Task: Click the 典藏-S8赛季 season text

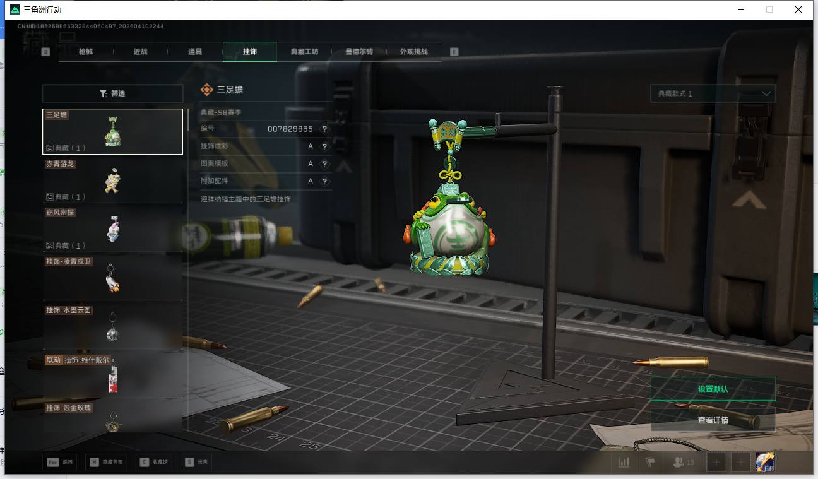Action: (x=221, y=112)
